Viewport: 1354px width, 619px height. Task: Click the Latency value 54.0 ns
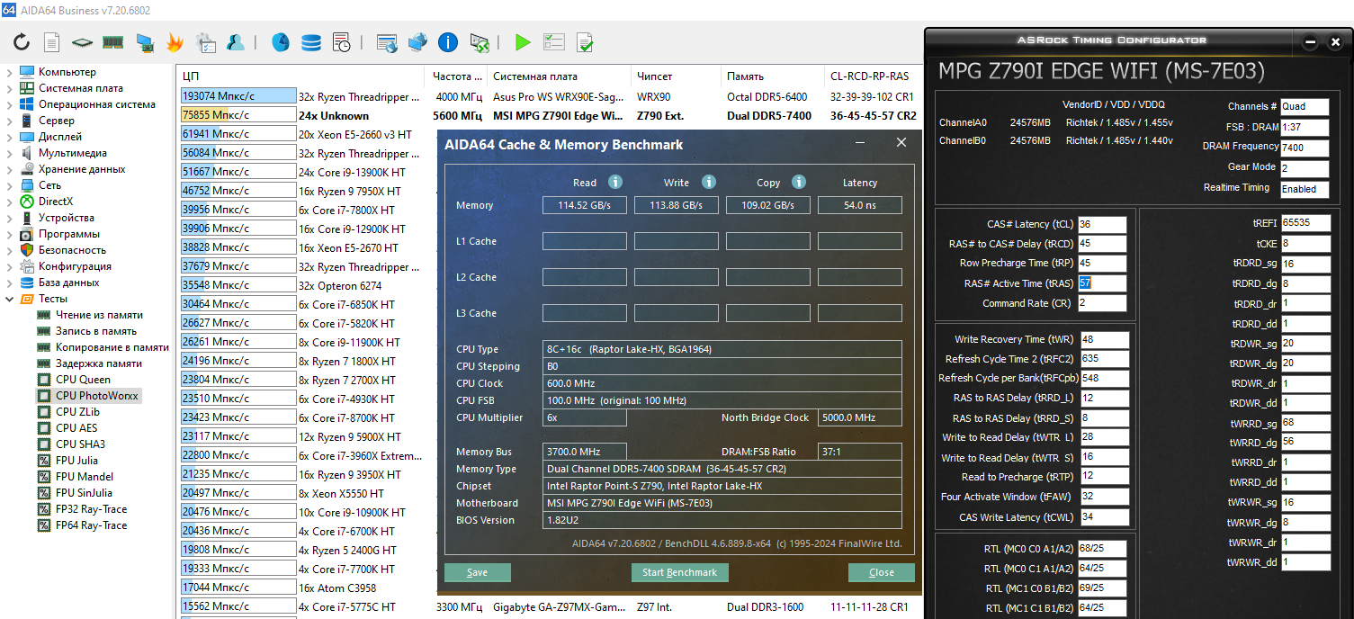click(x=859, y=205)
